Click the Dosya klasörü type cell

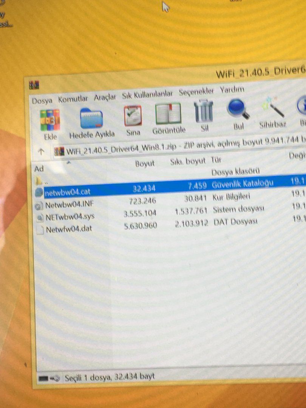click(235, 172)
